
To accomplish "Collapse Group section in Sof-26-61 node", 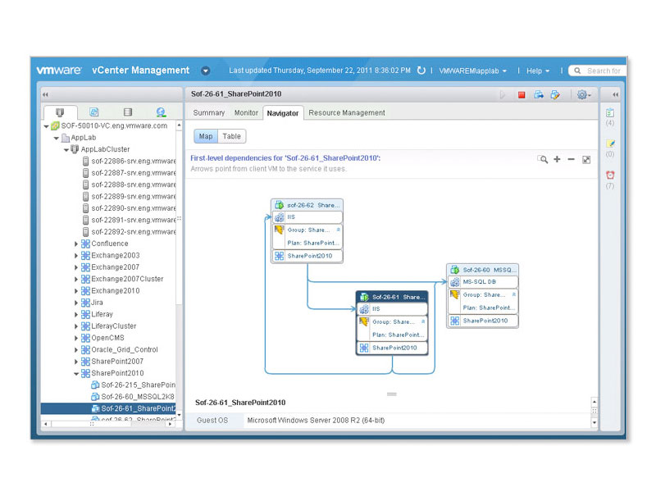I will point(423,321).
